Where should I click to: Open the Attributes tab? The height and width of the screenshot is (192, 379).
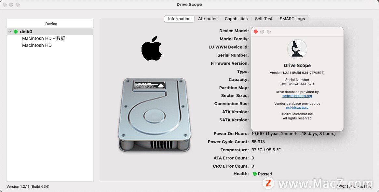pos(208,19)
